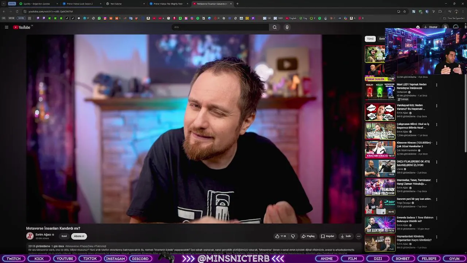Open more actions menu beside İndir

[x=358, y=236]
